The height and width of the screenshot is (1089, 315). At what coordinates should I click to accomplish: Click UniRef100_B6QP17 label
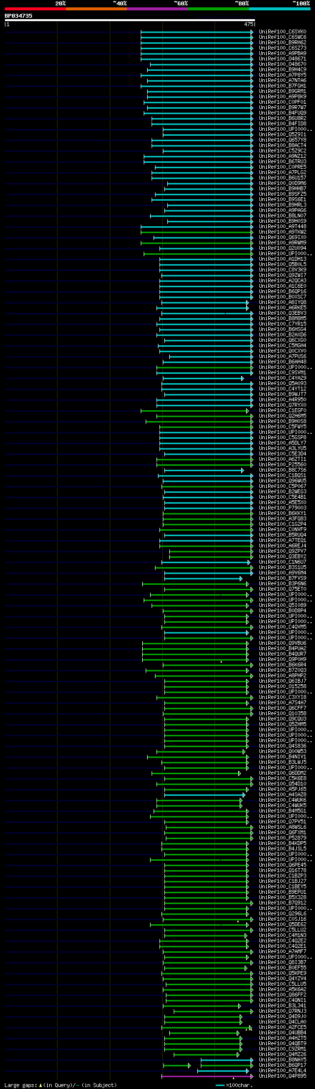[283, 1065]
